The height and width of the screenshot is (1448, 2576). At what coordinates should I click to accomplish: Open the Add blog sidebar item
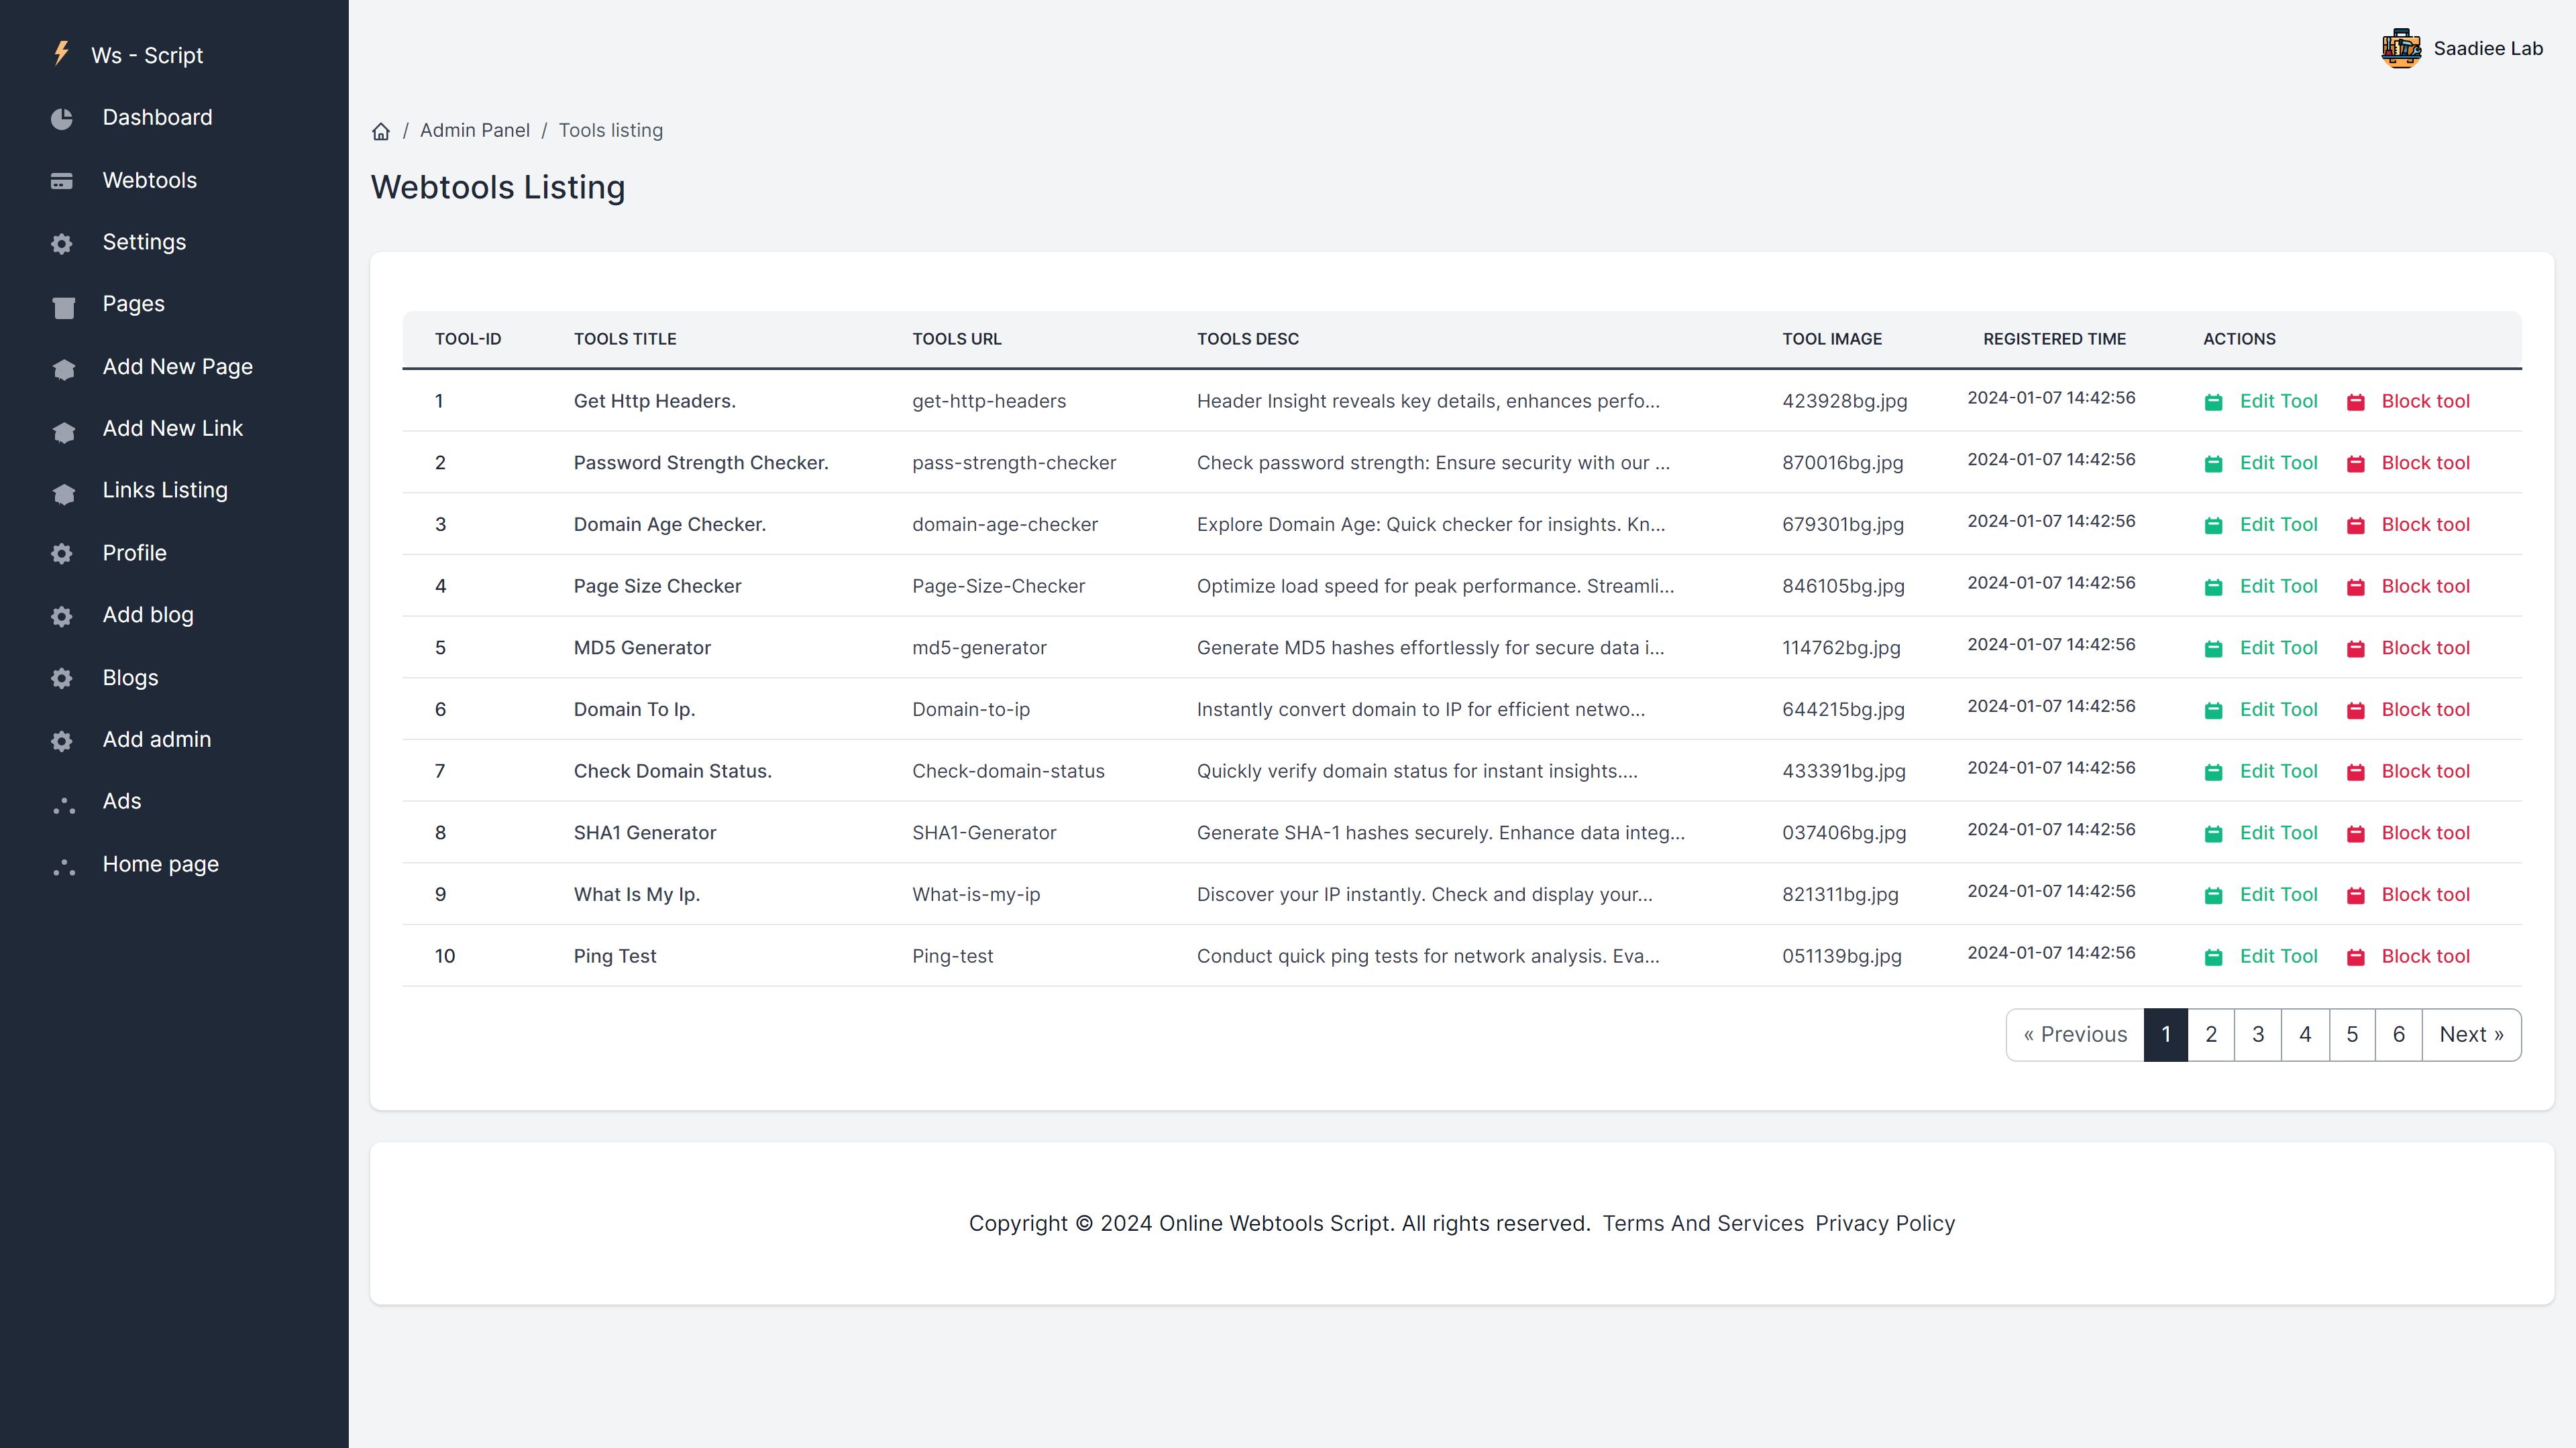(x=148, y=615)
